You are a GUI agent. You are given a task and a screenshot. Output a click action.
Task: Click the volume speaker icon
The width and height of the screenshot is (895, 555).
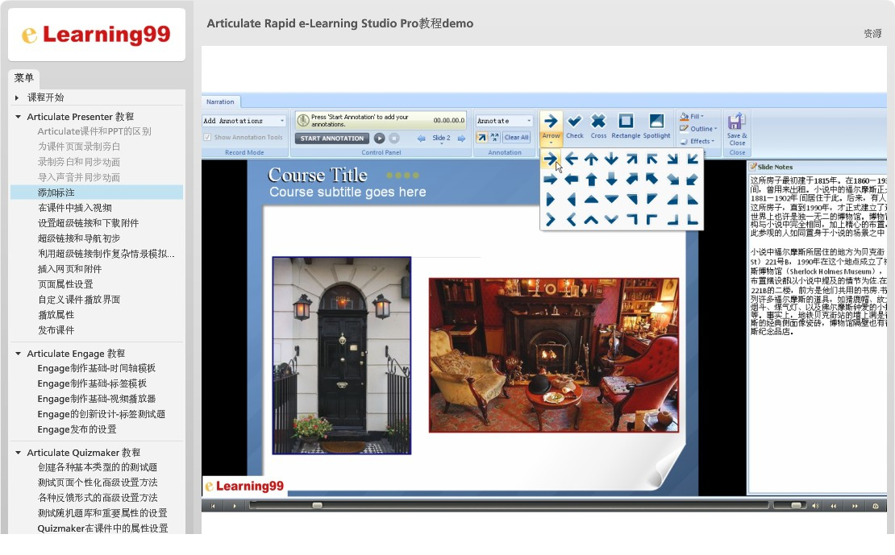tap(815, 506)
